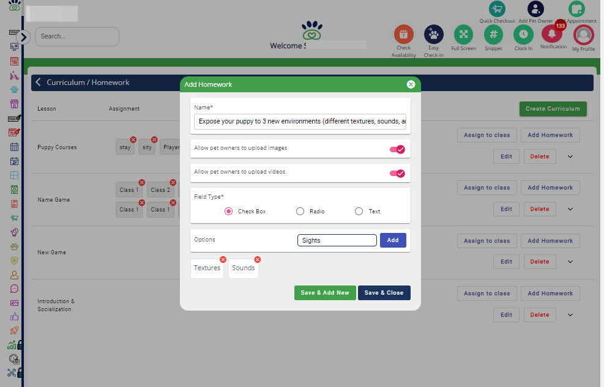Screen dimensions: 604x387
Task: Expand the Name Game row chevron
Action: point(570,209)
